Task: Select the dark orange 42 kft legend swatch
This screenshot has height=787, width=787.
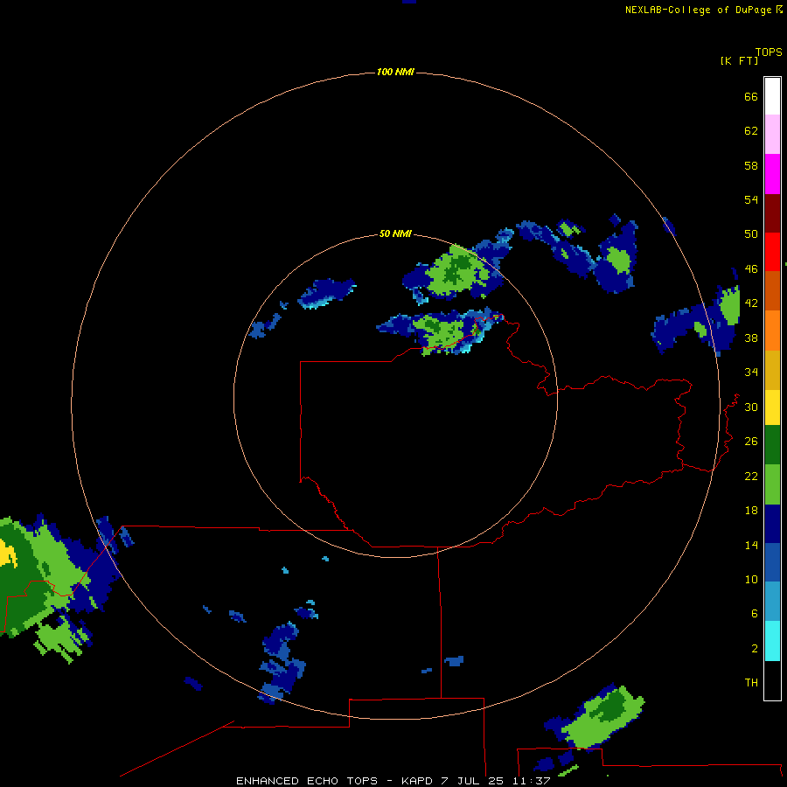Action: click(772, 290)
